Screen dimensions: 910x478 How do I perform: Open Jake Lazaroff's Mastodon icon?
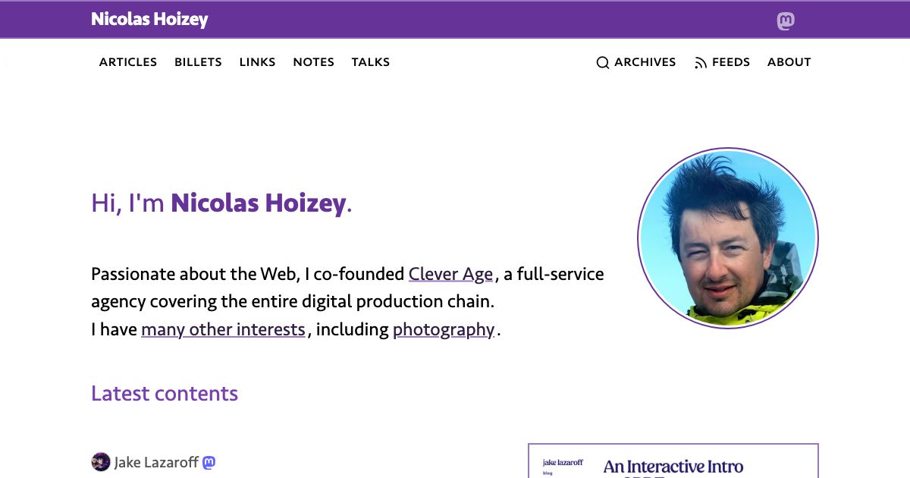[208, 461]
